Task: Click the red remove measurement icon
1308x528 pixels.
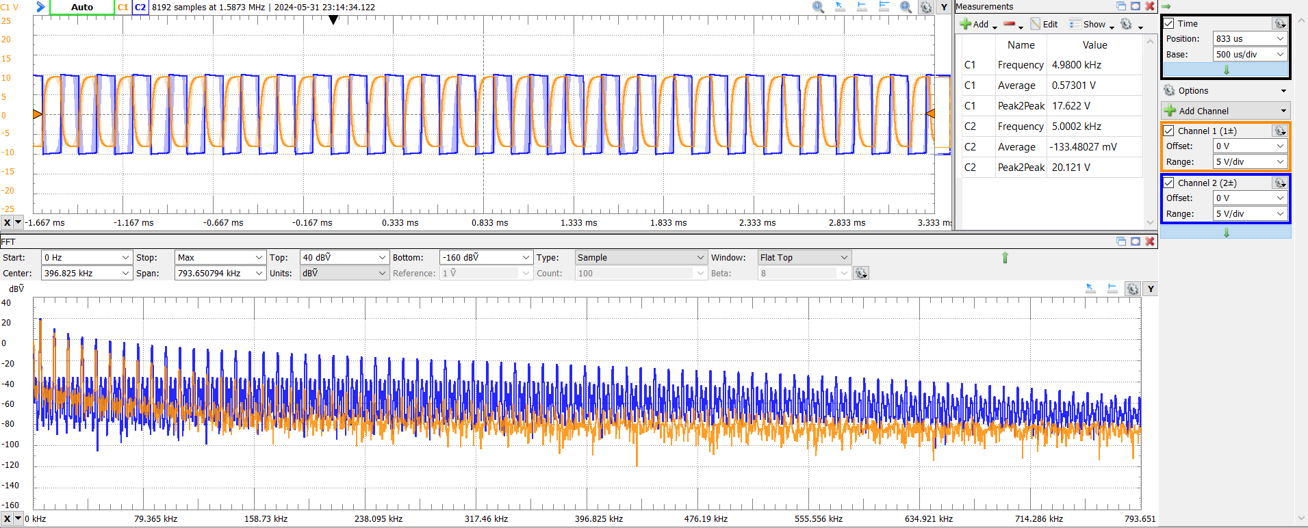Action: [1009, 24]
